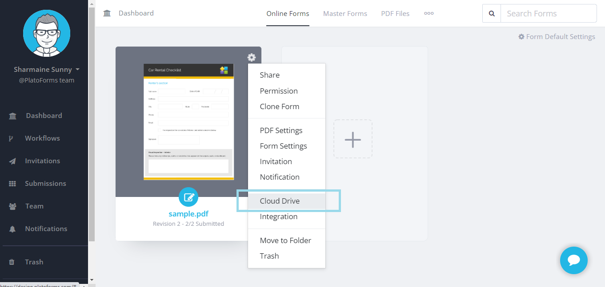Click the Notifications bell icon in sidebar
The width and height of the screenshot is (605, 287).
coord(12,229)
